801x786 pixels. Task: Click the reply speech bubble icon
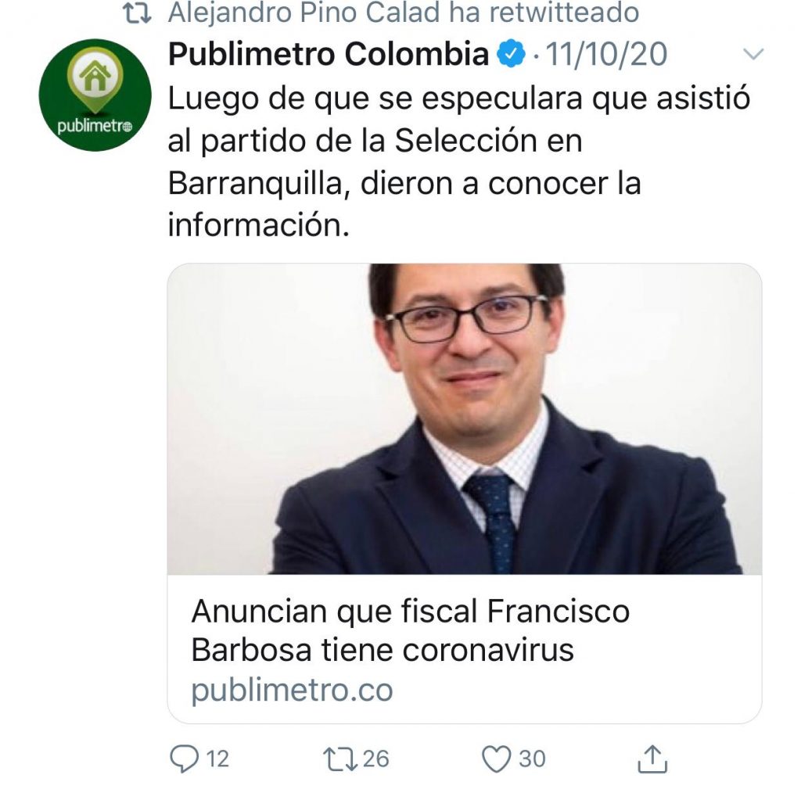click(184, 759)
